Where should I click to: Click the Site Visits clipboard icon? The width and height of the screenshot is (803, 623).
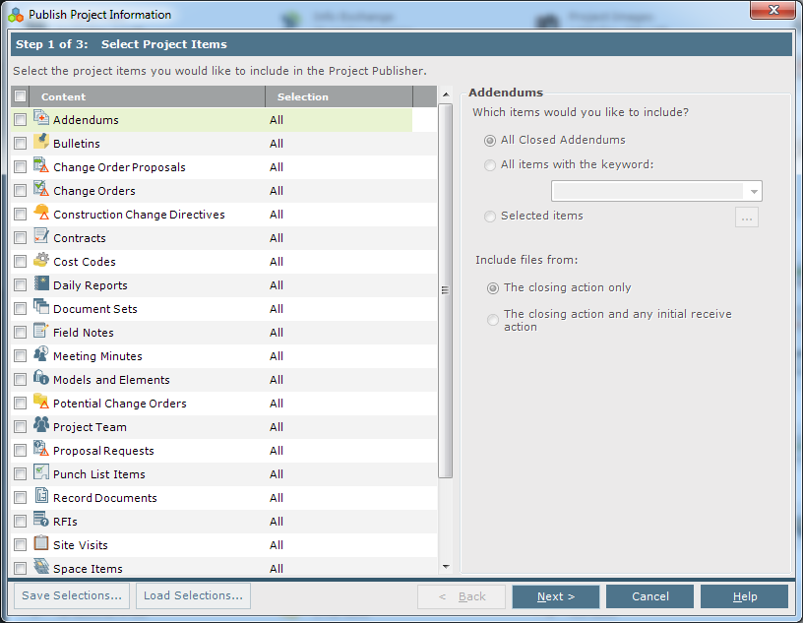[41, 543]
